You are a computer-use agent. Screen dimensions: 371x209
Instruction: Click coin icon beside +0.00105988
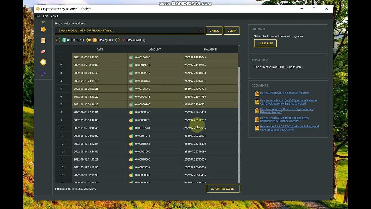[131, 89]
